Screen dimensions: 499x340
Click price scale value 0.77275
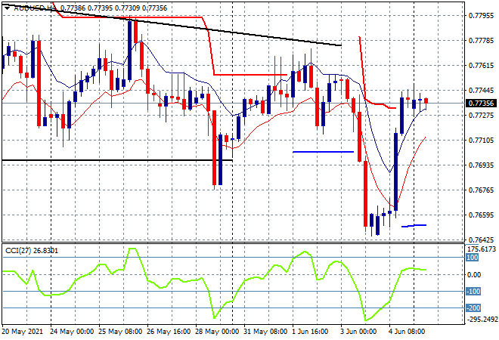coord(481,115)
